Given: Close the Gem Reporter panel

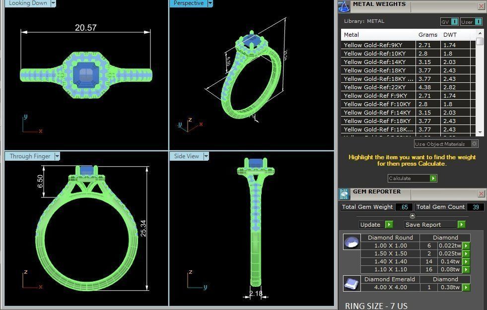Looking at the screenshot, I should coord(481,194).
